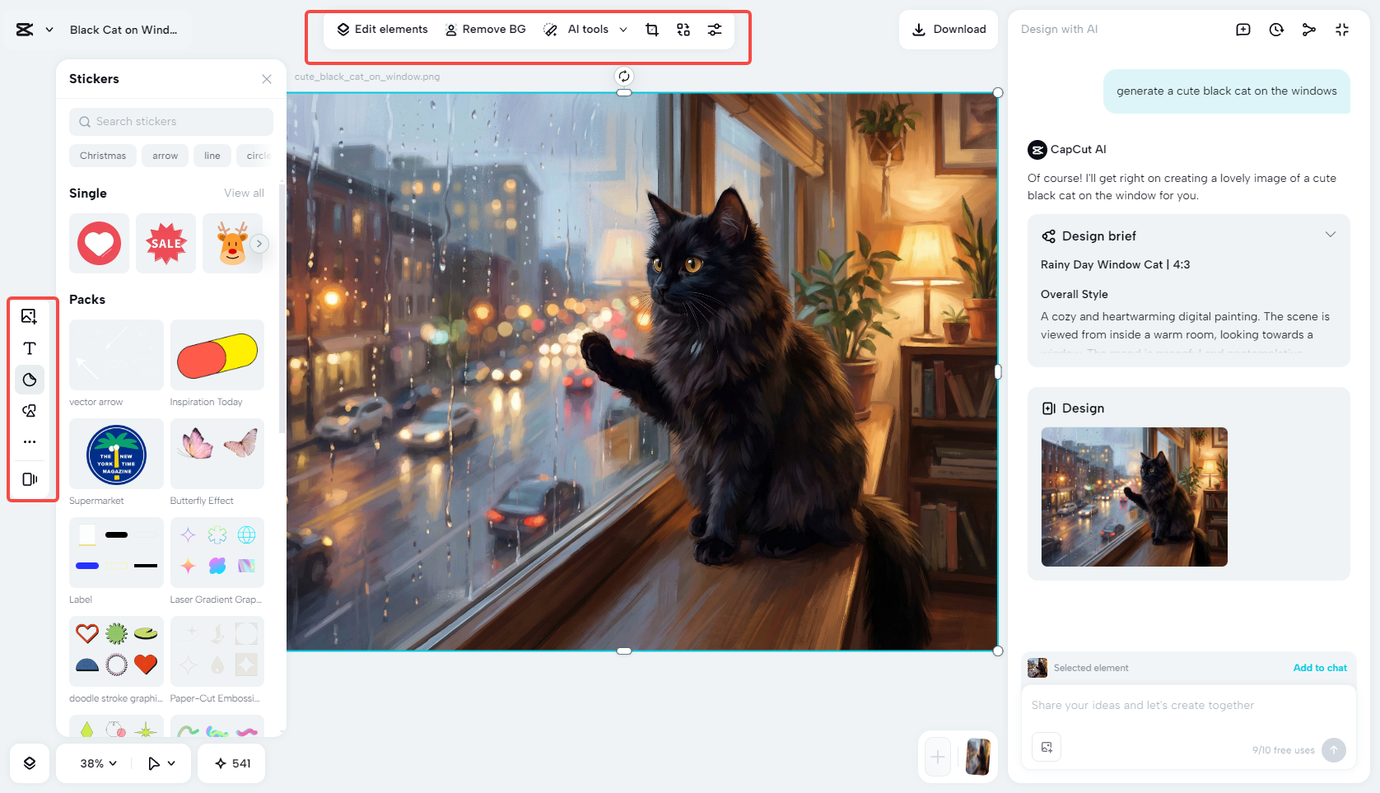Select the Text tool in sidebar
Image resolution: width=1380 pixels, height=793 pixels.
[30, 348]
